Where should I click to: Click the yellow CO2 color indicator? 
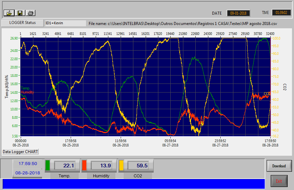tap(121, 165)
